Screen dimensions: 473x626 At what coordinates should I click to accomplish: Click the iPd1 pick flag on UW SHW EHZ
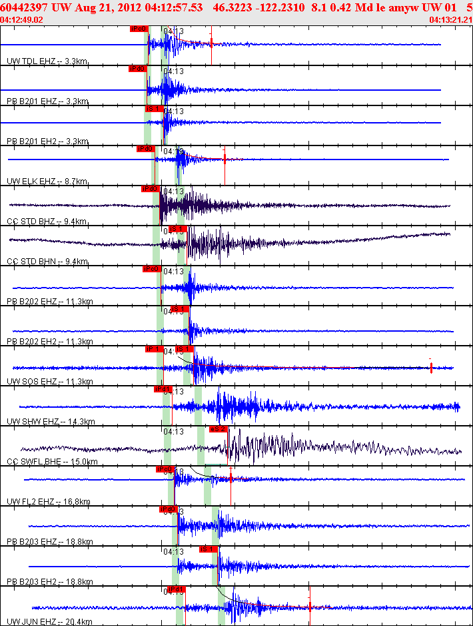click(163, 389)
